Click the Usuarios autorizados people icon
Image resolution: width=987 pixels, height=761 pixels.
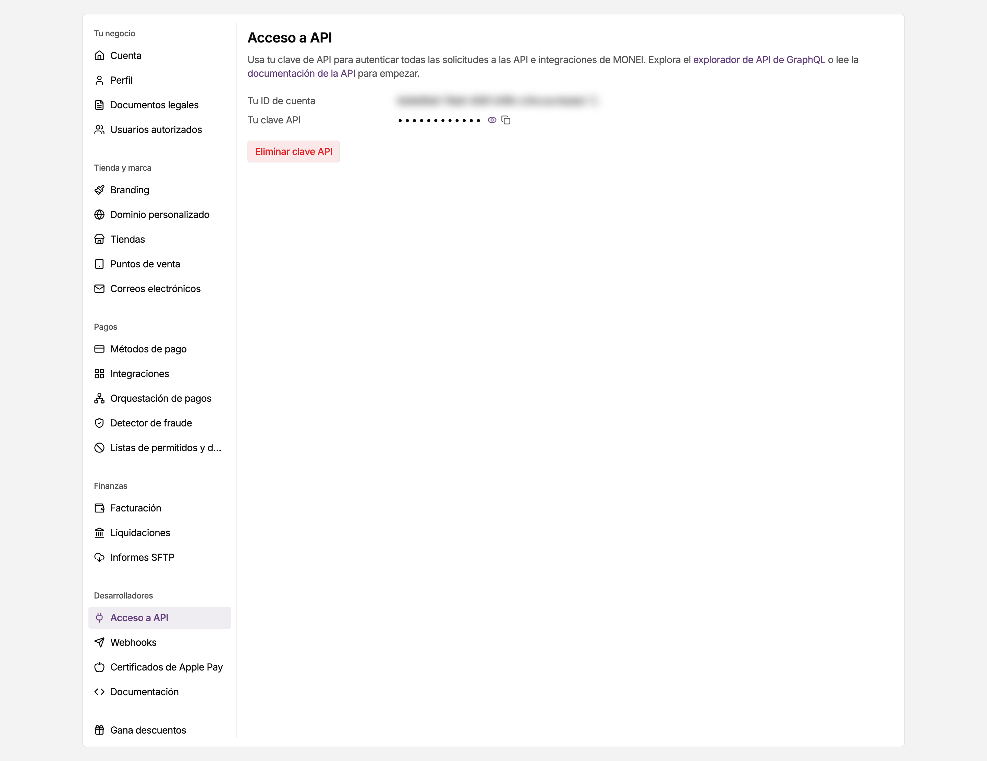(99, 130)
